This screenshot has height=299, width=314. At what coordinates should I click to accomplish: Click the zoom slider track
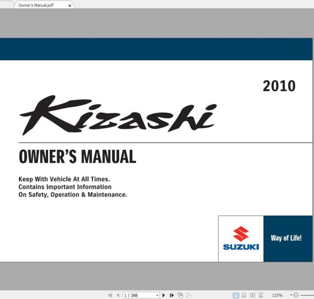[x=307, y=295]
